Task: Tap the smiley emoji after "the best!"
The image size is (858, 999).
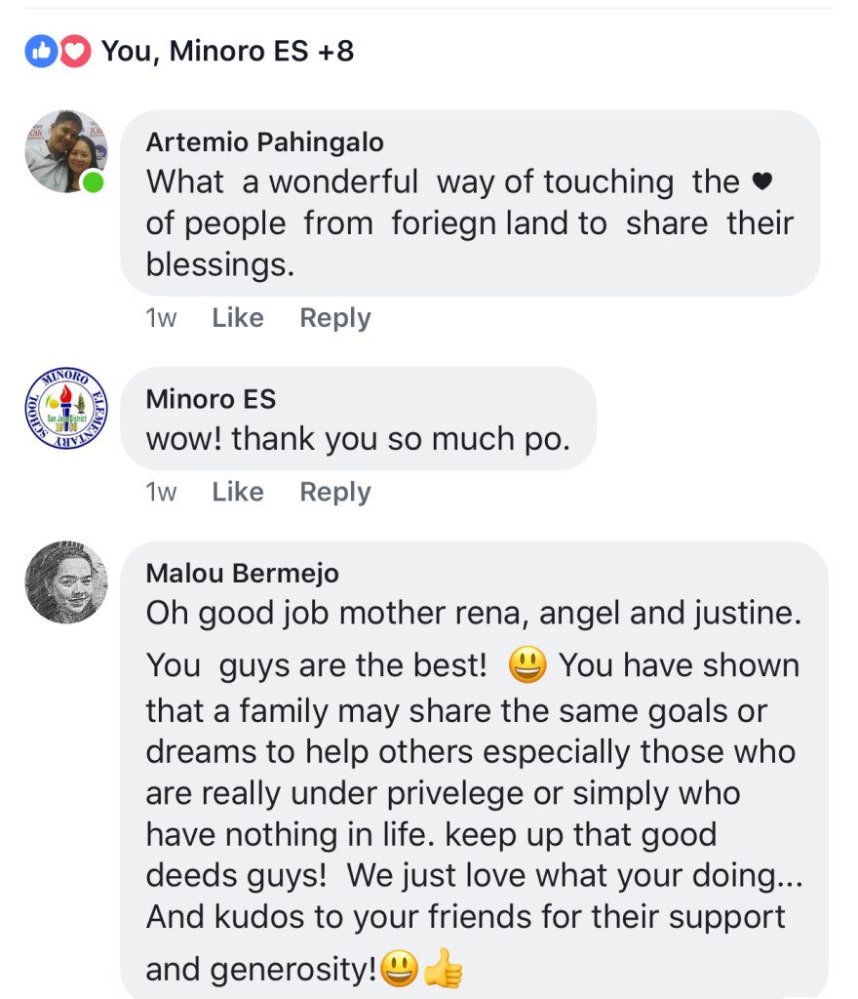Action: coord(527,665)
